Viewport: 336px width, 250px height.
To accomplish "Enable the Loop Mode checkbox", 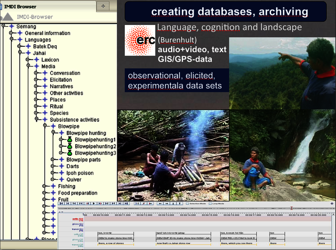I will [210, 204].
